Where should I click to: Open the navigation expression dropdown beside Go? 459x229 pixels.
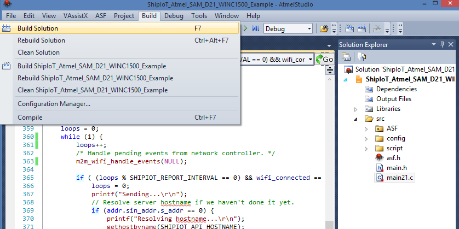pyautogui.click(x=309, y=60)
